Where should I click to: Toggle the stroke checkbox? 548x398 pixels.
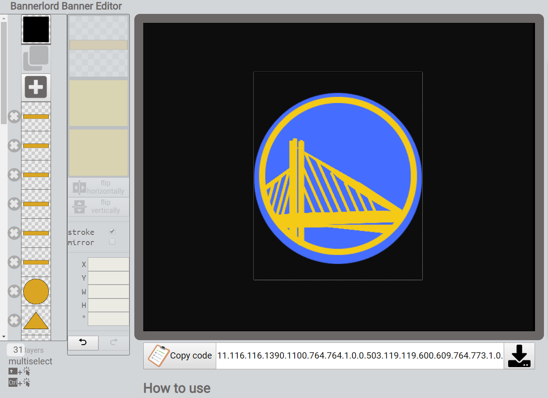coord(112,232)
